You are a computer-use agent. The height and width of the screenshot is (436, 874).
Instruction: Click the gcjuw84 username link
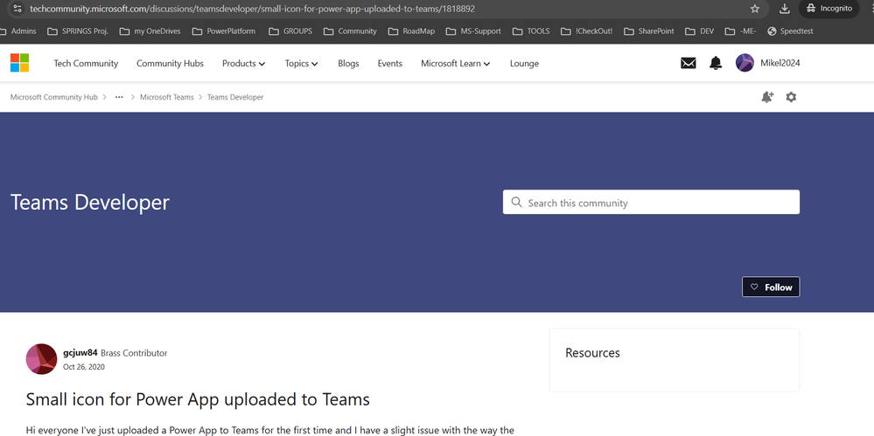(80, 352)
